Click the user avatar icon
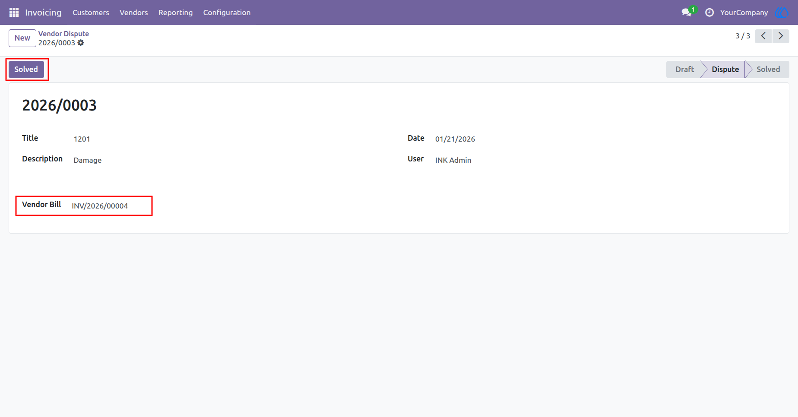This screenshot has height=417, width=798. (782, 13)
